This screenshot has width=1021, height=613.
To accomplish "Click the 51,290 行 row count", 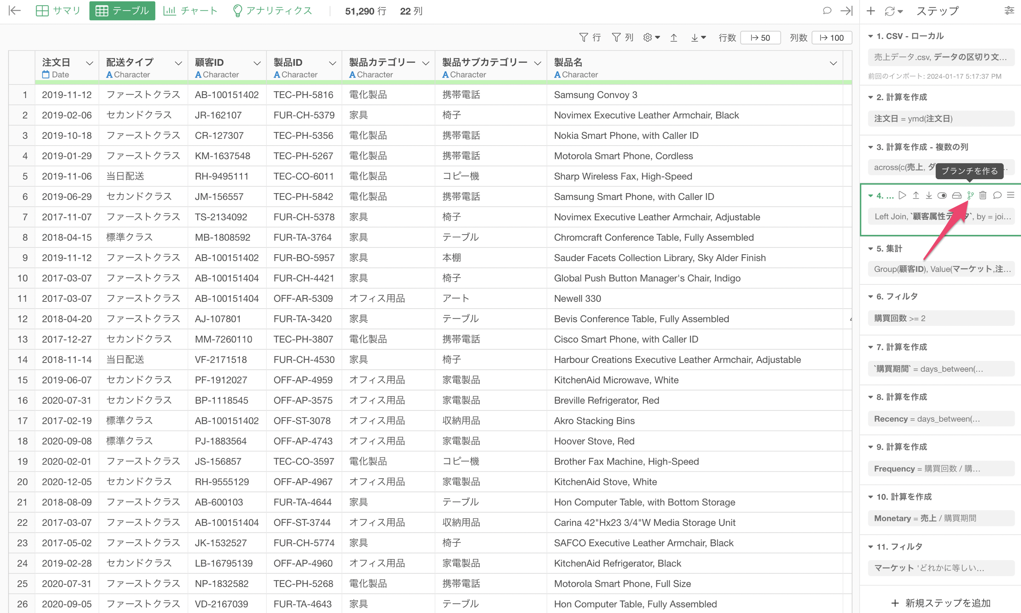I will tap(366, 11).
